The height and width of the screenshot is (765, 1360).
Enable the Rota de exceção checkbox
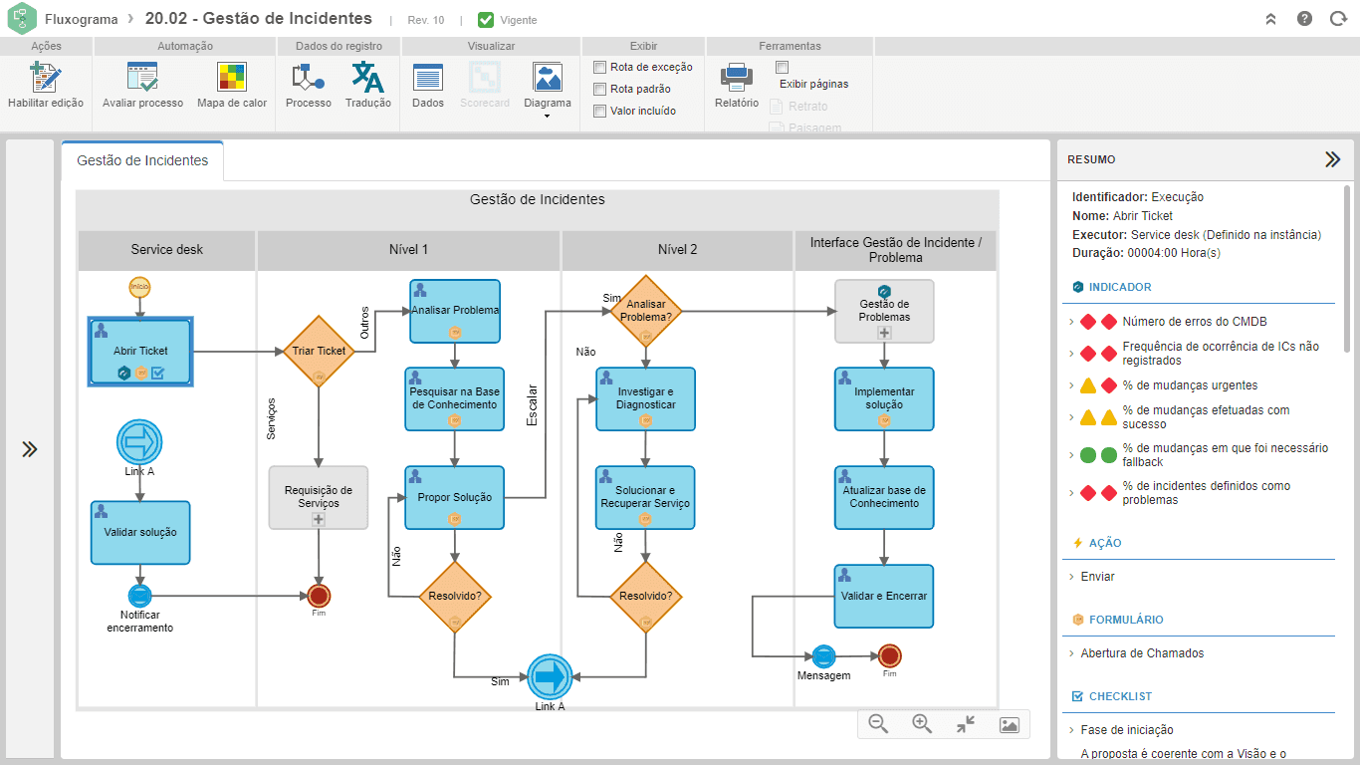pyautogui.click(x=599, y=67)
